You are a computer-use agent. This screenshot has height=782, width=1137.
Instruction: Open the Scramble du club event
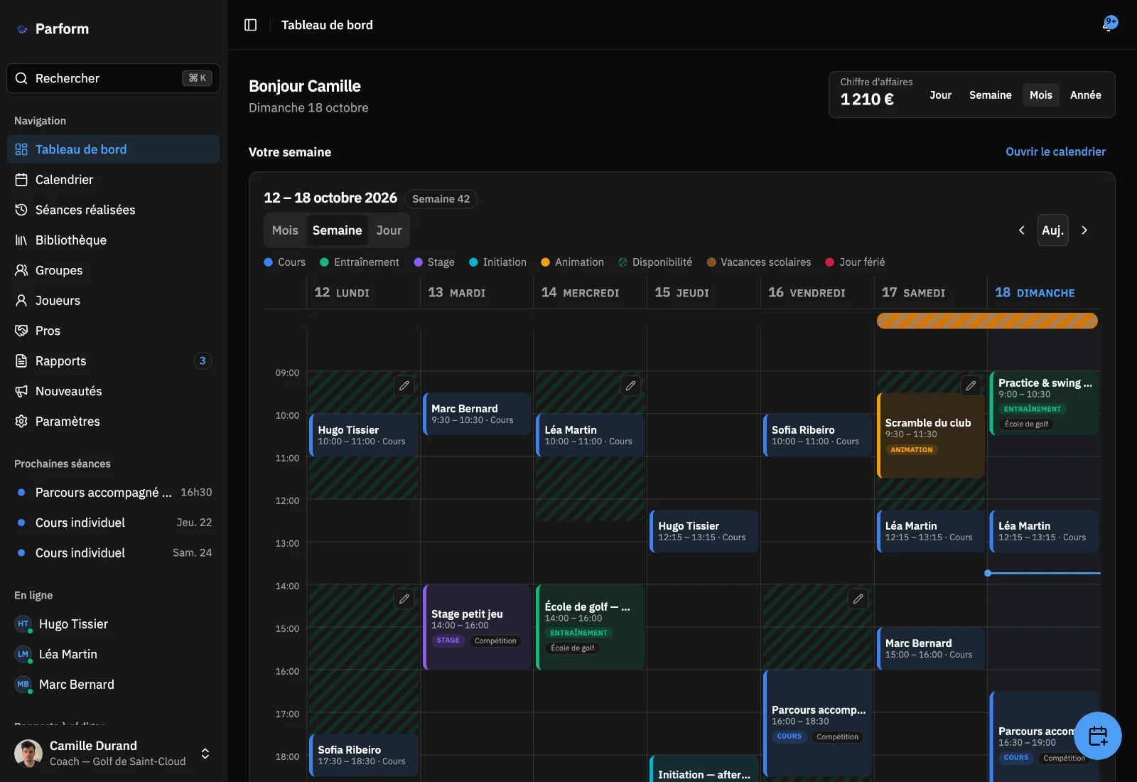[931, 435]
